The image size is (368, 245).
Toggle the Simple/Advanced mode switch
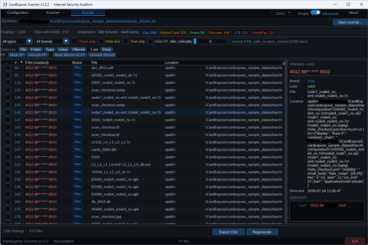pyautogui.click(x=315, y=13)
